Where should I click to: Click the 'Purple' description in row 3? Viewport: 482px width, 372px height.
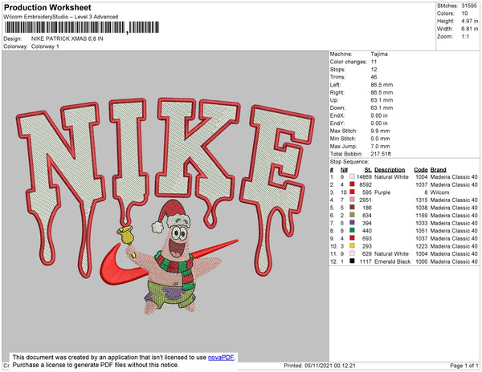point(382,192)
